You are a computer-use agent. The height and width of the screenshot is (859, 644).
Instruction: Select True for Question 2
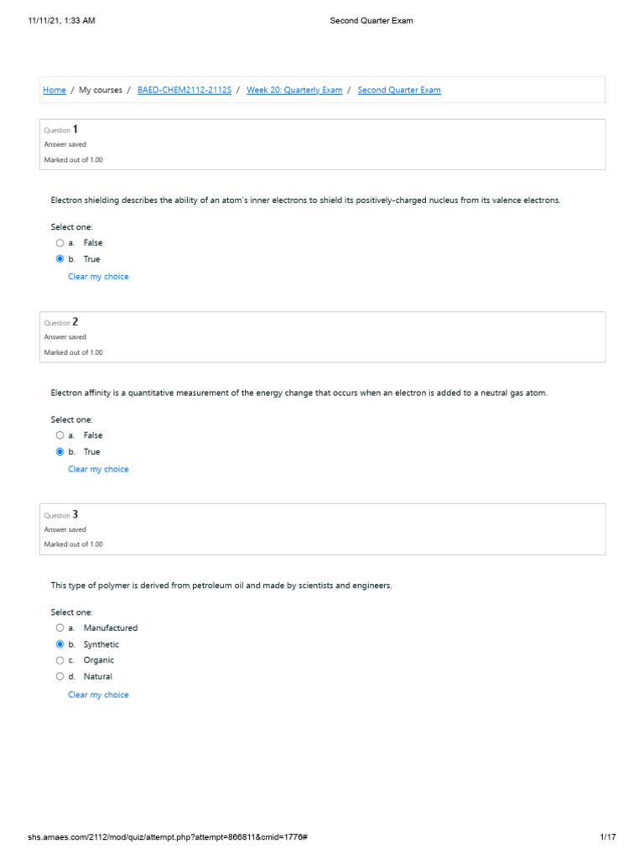pos(60,451)
